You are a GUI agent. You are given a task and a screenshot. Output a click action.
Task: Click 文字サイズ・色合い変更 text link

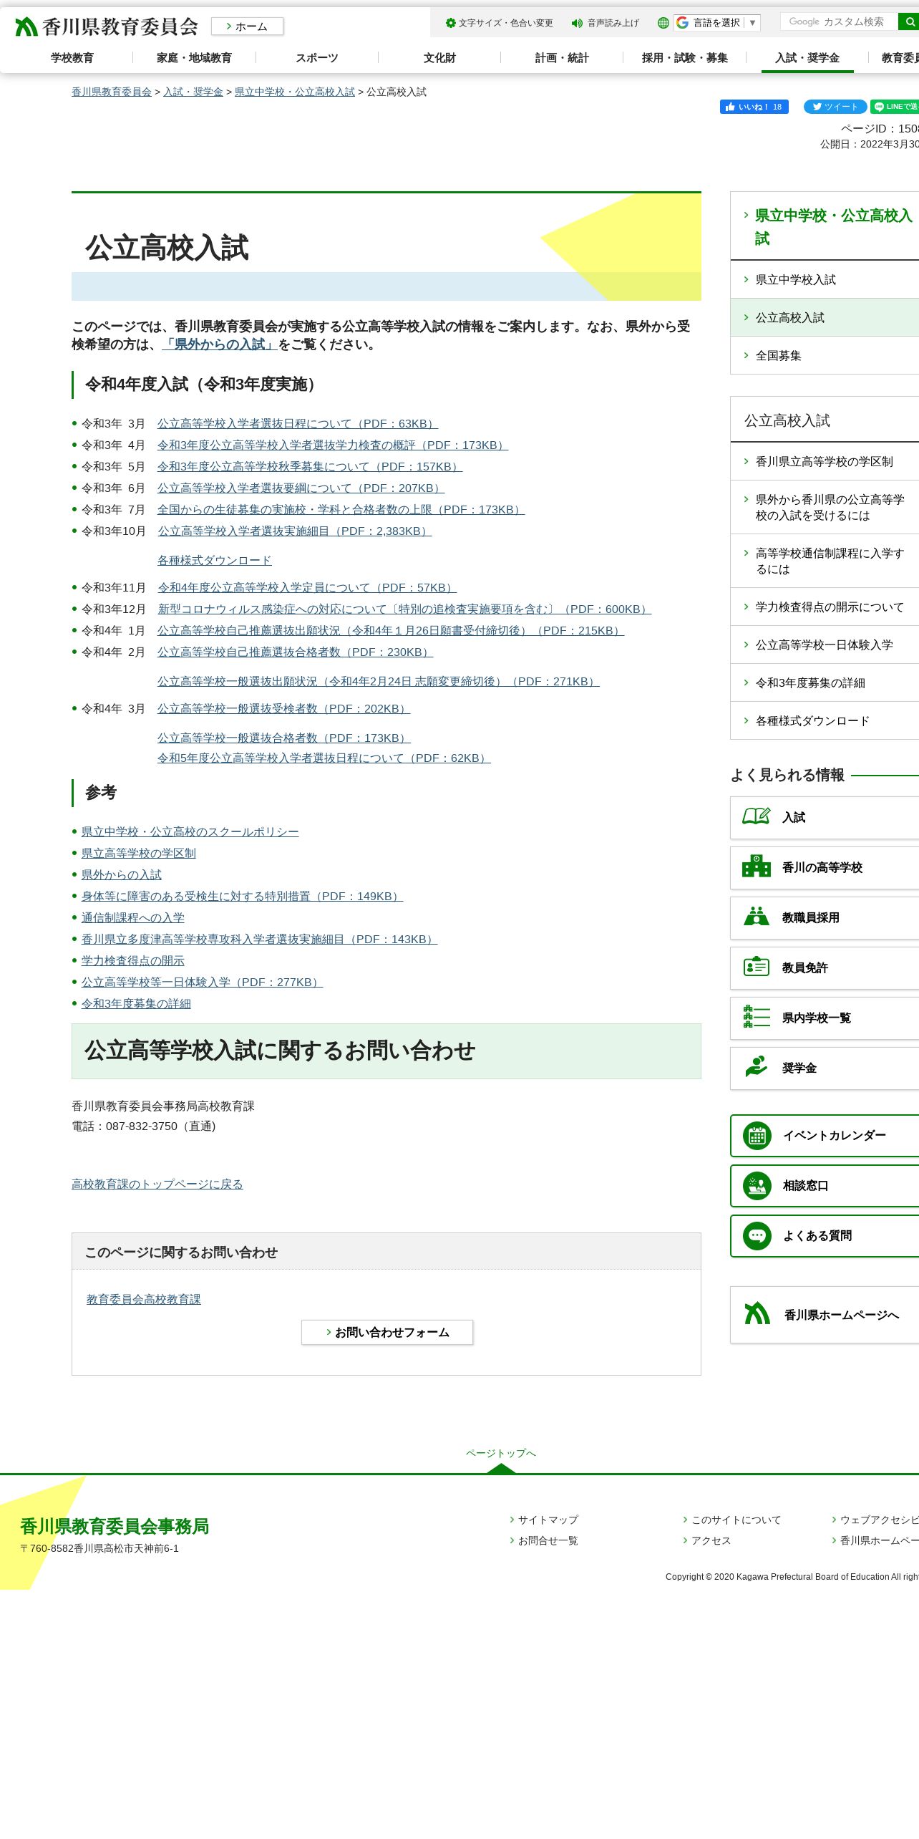(x=506, y=23)
